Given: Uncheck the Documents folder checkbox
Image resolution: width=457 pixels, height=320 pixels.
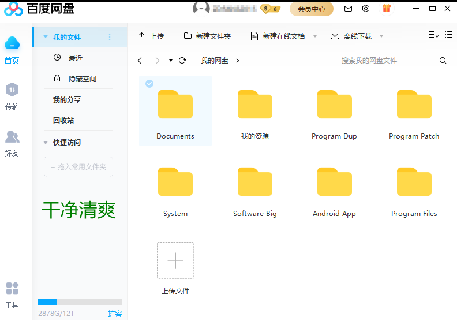Looking at the screenshot, I should [149, 84].
